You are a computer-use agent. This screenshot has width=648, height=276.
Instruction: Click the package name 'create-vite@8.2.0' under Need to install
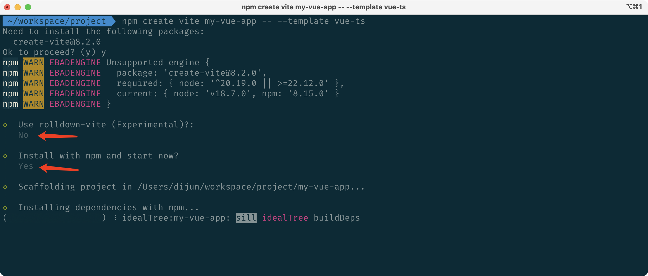pyautogui.click(x=57, y=42)
